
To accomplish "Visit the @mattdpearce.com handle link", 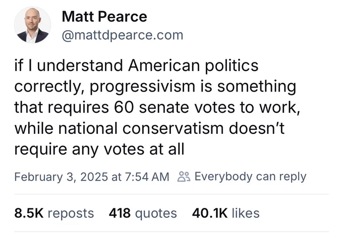I will tap(123, 35).
